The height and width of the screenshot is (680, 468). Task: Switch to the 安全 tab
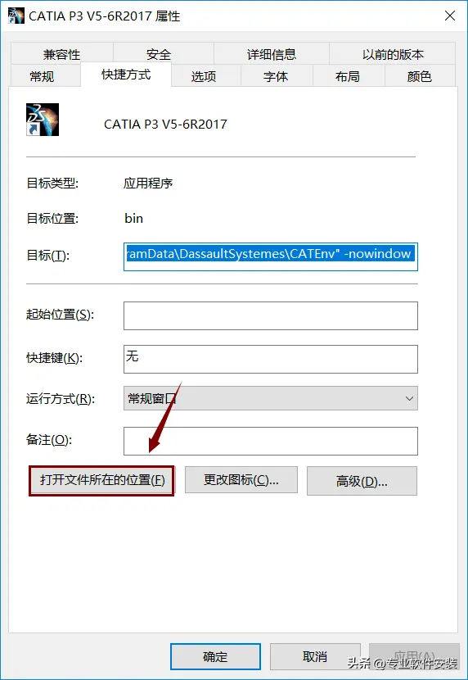click(159, 54)
